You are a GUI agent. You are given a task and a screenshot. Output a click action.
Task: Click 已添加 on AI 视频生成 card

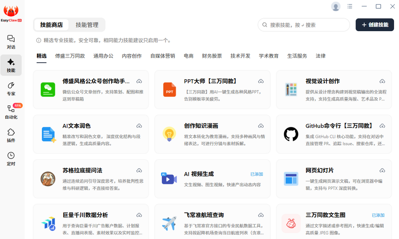coord(257,174)
